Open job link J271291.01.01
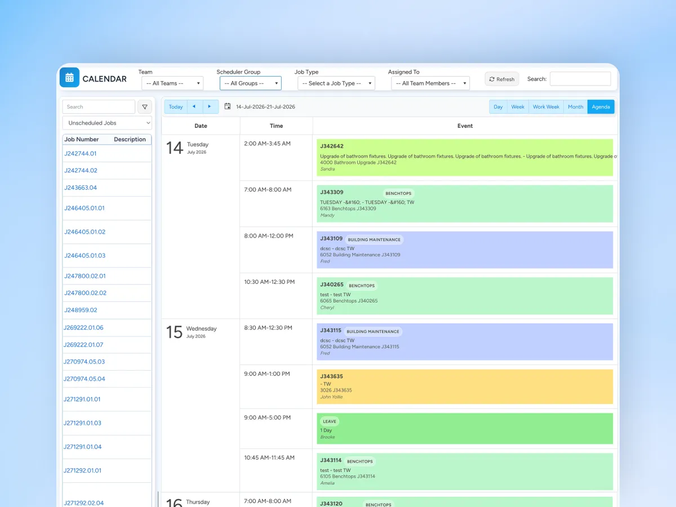The height and width of the screenshot is (507, 676). click(x=82, y=399)
